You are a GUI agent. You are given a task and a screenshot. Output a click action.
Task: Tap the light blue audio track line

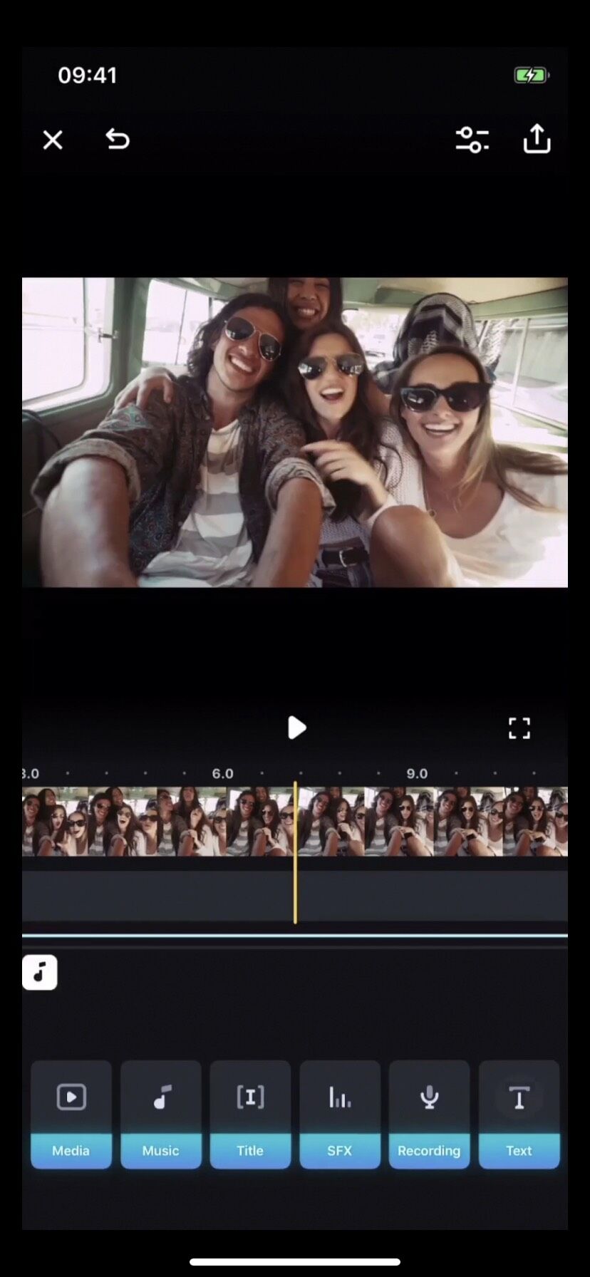tap(295, 936)
